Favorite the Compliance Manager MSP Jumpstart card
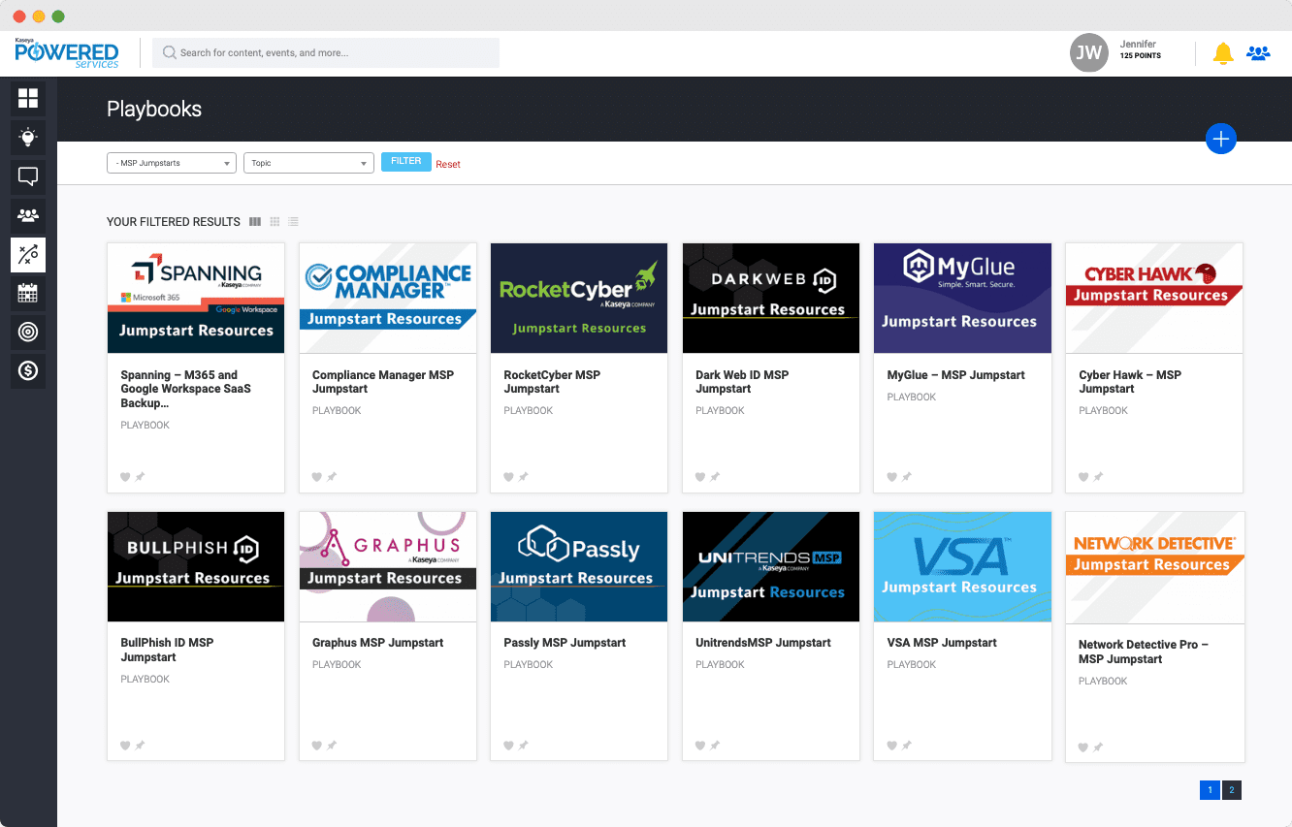This screenshot has width=1292, height=827. click(x=317, y=477)
